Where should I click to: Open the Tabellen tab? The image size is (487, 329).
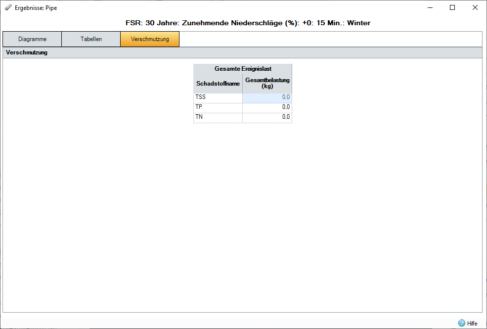[x=91, y=39]
